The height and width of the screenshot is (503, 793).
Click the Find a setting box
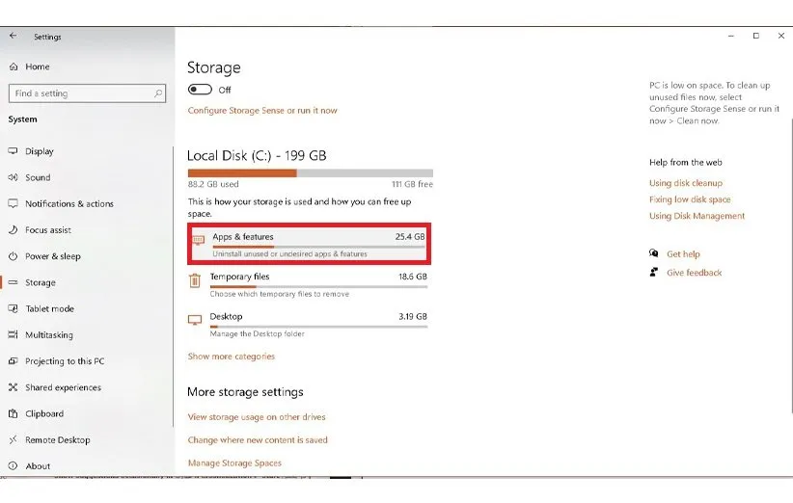[x=87, y=93]
